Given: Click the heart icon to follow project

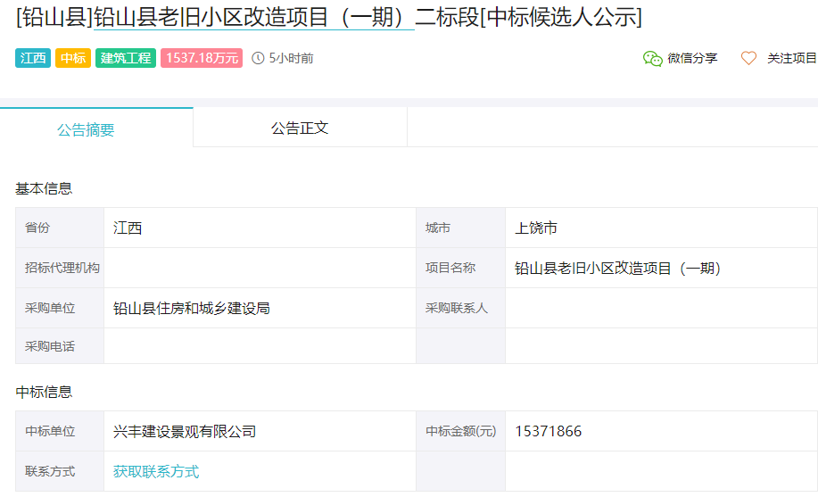Looking at the screenshot, I should point(748,58).
